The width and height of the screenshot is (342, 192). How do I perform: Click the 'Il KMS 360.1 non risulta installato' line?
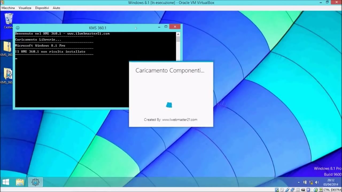50,52
